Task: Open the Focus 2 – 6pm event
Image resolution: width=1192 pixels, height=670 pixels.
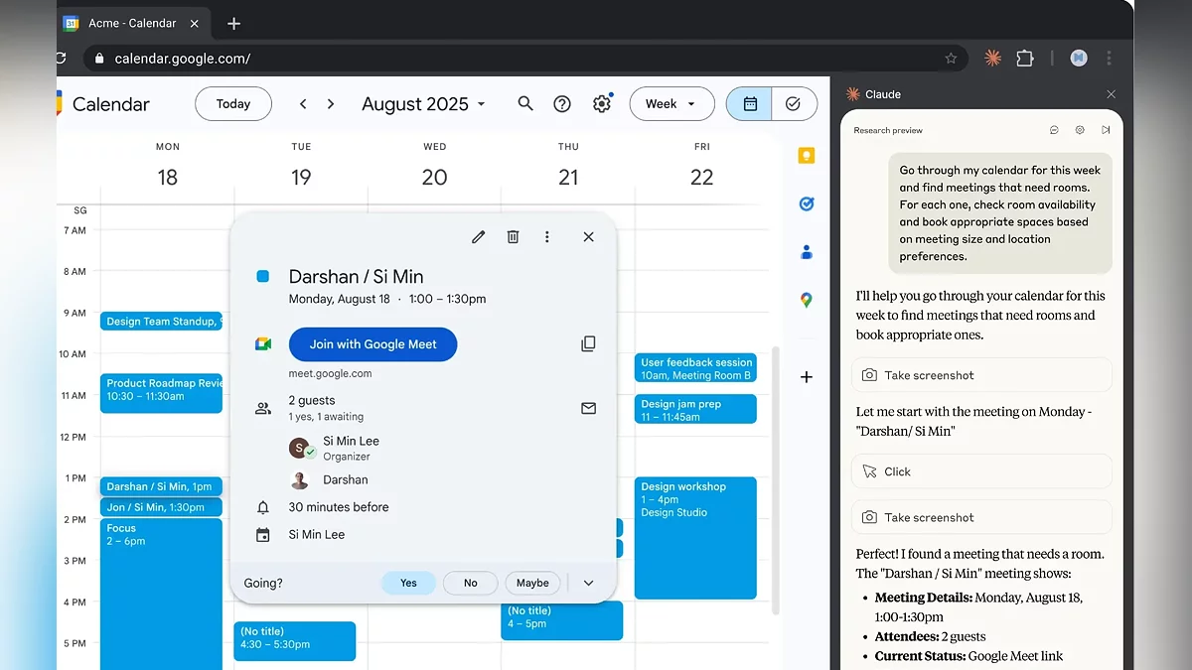Action: 161,594
